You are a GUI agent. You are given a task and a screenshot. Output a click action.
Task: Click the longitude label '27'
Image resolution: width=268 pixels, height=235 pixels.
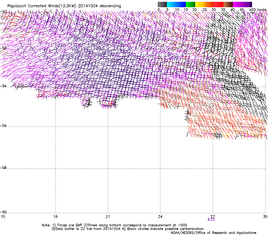point(213,216)
